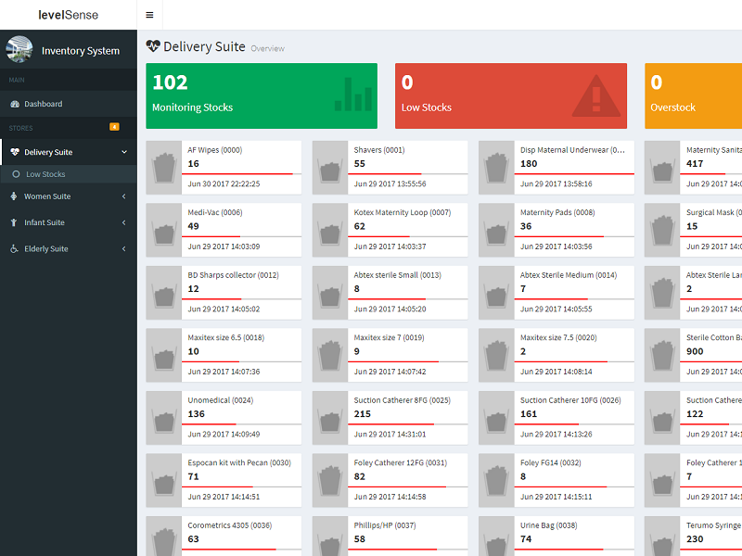Expand the Women Suite sidebar menu
This screenshot has width=742, height=556.
click(x=124, y=196)
